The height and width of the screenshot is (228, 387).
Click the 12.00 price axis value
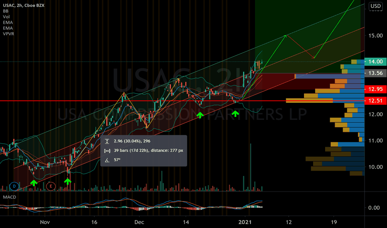tap(375, 114)
